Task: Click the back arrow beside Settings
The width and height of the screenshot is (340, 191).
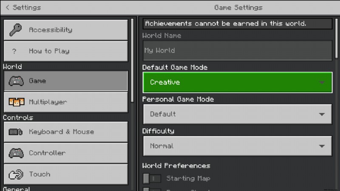Action: click(7, 7)
